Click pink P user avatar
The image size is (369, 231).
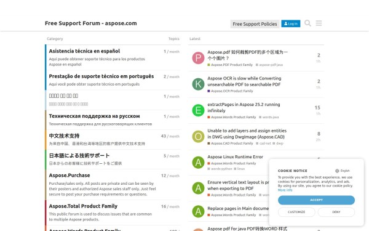point(198,58)
